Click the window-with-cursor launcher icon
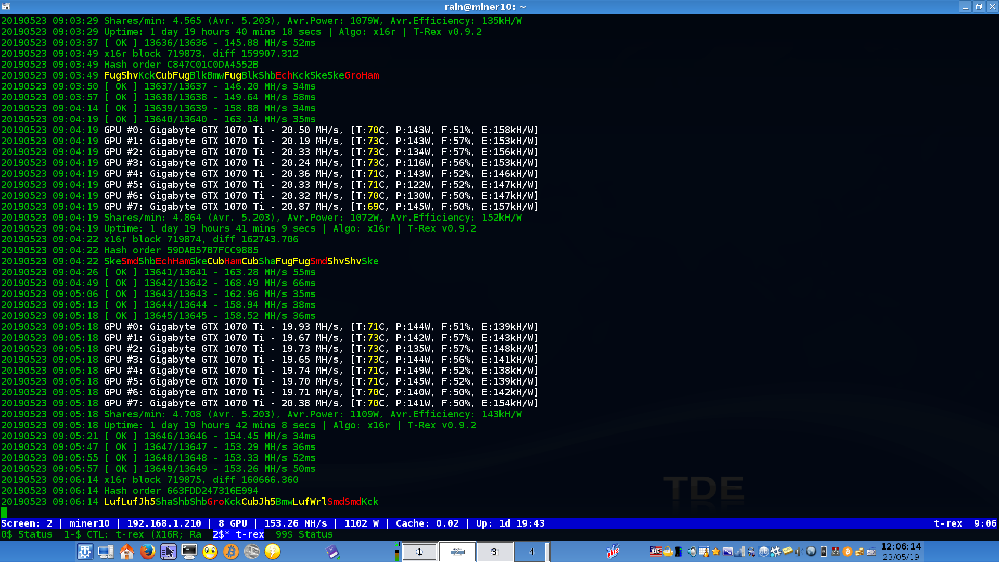Viewport: 999px width, 562px height. pyautogui.click(x=168, y=552)
